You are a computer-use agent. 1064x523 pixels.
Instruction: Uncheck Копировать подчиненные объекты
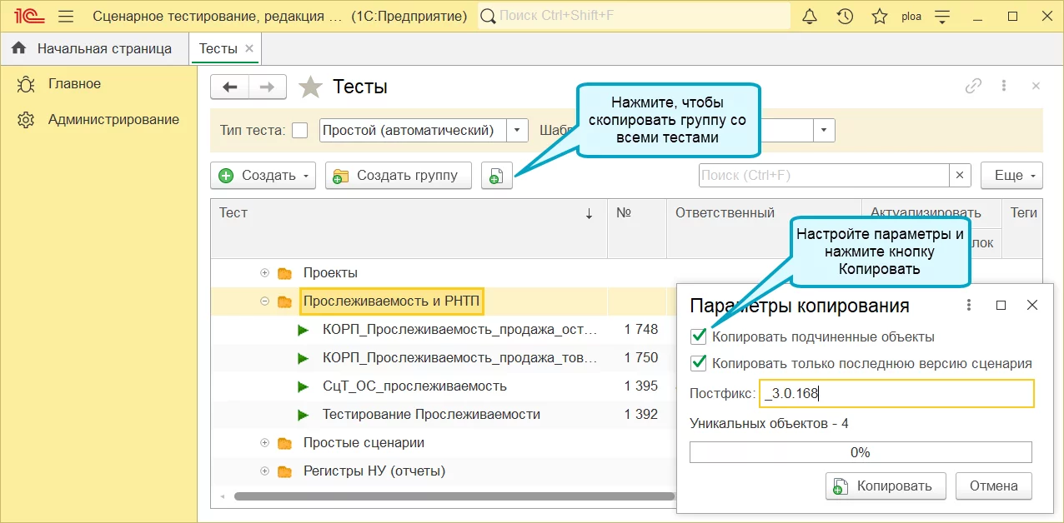click(x=699, y=337)
